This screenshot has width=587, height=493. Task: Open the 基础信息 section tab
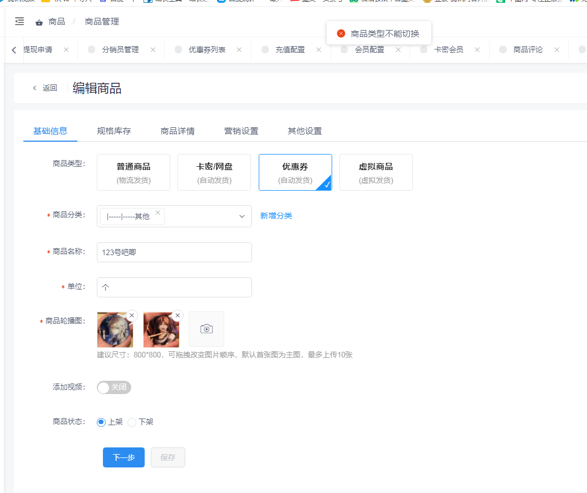coord(50,131)
